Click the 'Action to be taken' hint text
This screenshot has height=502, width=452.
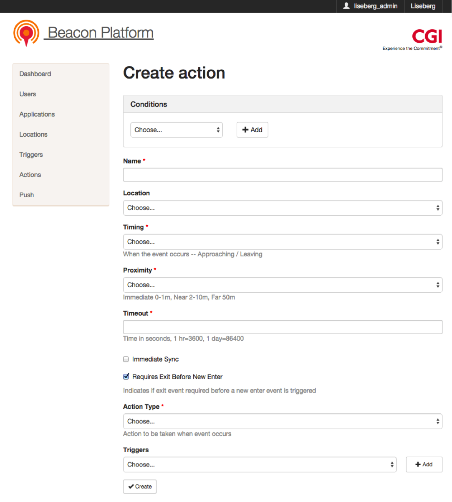pyautogui.click(x=177, y=434)
